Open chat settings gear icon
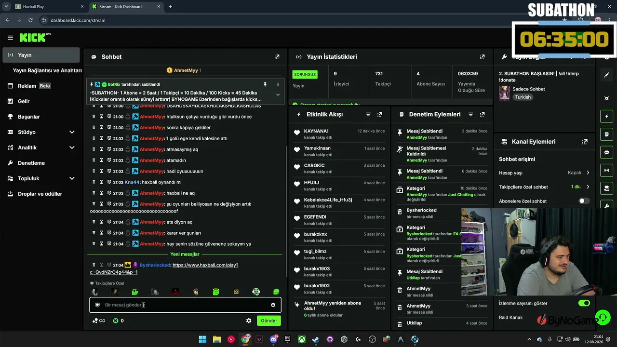Screen dimensions: 617x347 249,320
